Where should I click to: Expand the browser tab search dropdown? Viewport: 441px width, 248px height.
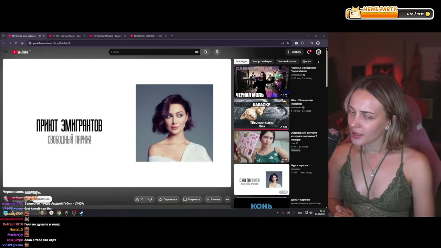coord(3,36)
